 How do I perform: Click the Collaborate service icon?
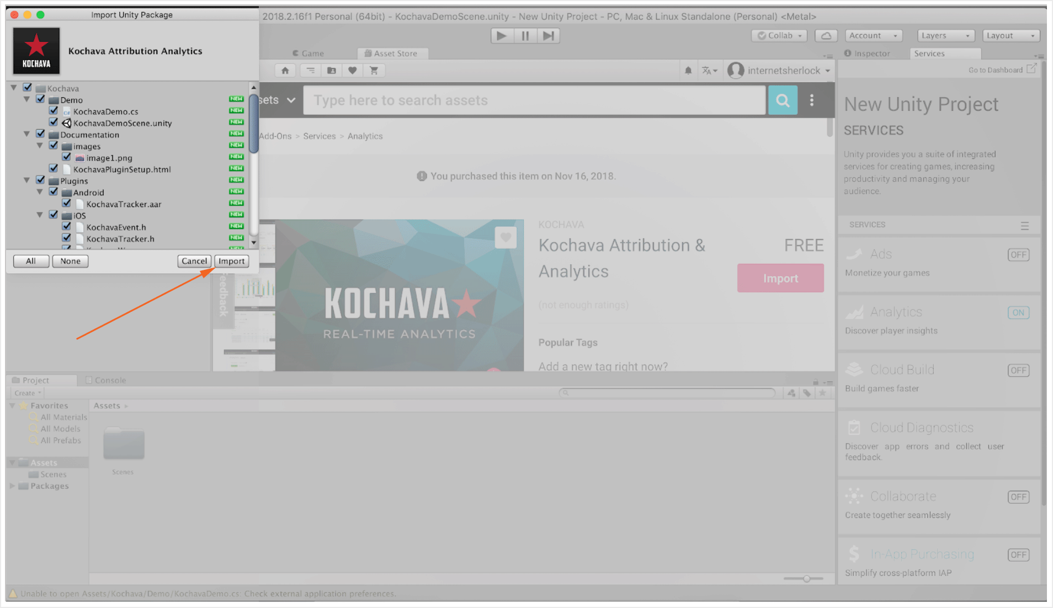pos(854,496)
